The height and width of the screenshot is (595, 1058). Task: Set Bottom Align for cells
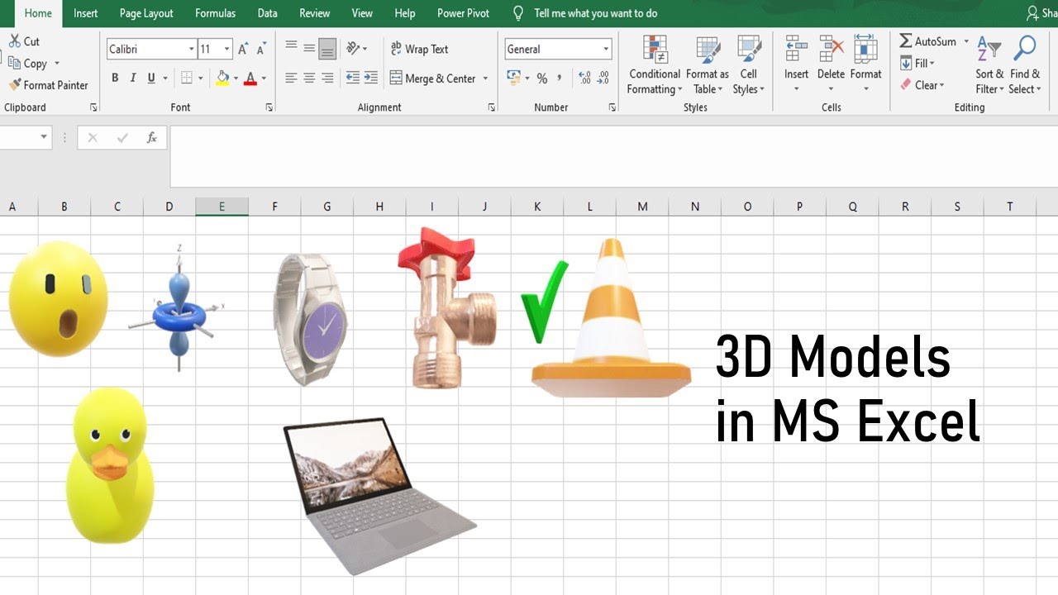point(327,49)
